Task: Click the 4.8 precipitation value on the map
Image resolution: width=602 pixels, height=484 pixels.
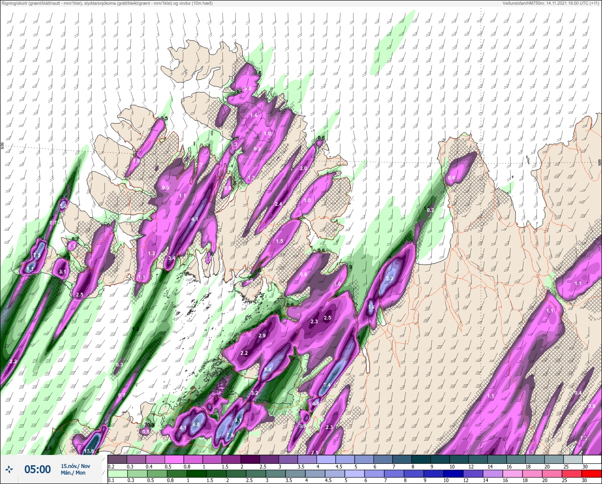Action: [x=316, y=404]
